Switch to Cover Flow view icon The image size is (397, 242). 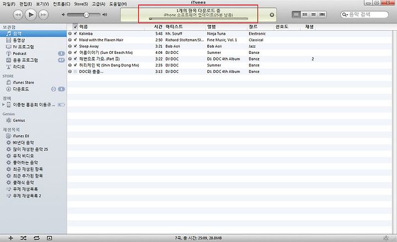322,14
